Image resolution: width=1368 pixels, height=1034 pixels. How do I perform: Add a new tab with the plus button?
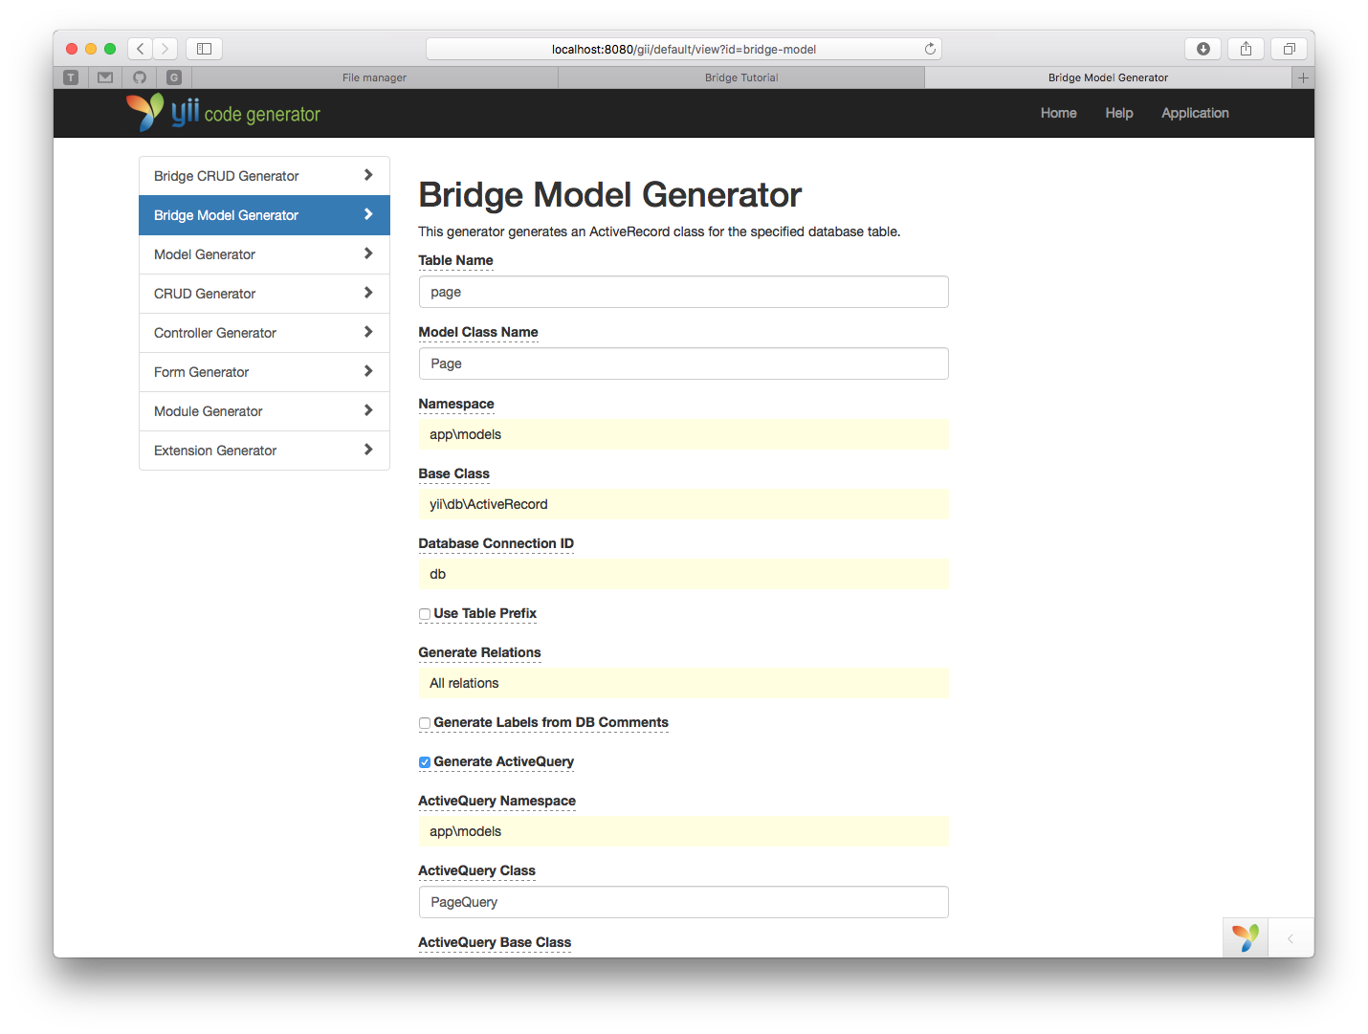pyautogui.click(x=1303, y=77)
